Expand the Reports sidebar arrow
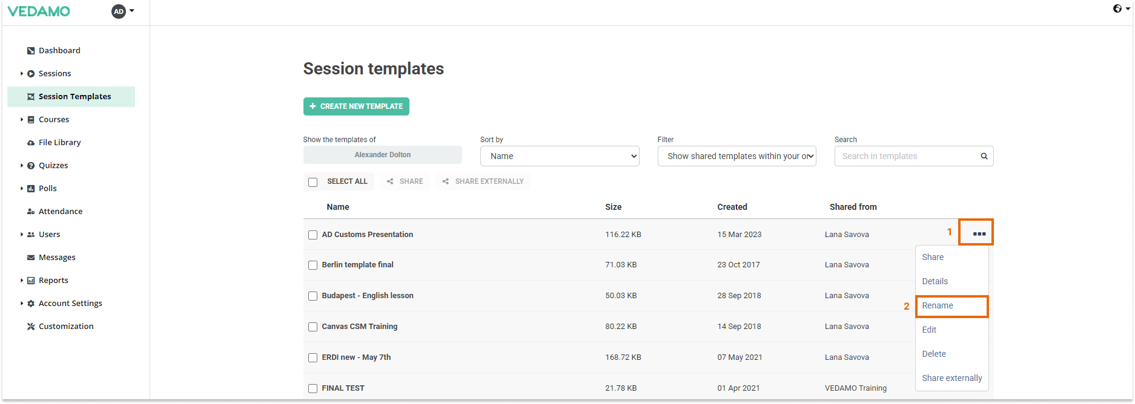 coord(22,281)
